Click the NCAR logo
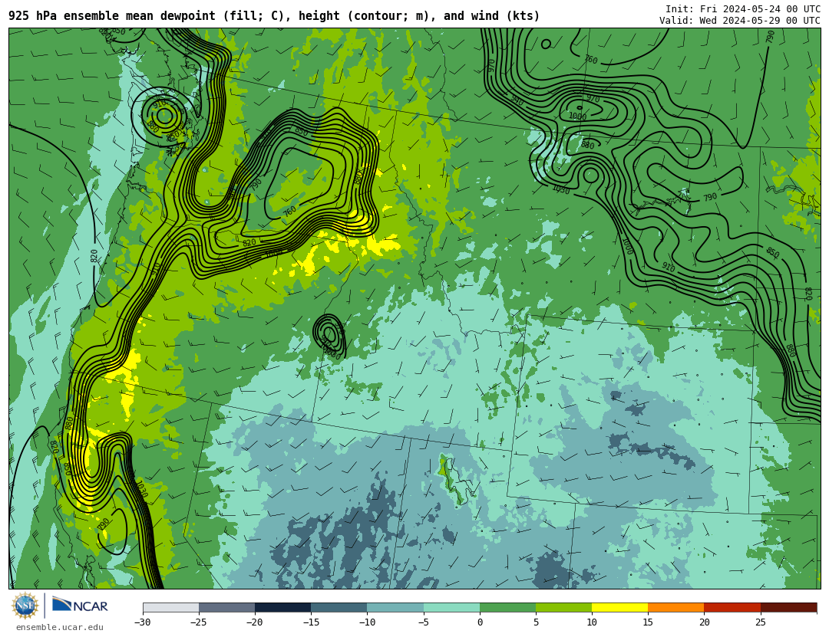The image size is (829, 637). pos(80,606)
